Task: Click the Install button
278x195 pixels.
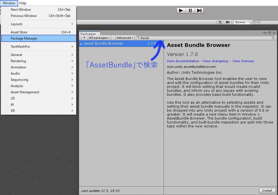Action: (x=267, y=190)
